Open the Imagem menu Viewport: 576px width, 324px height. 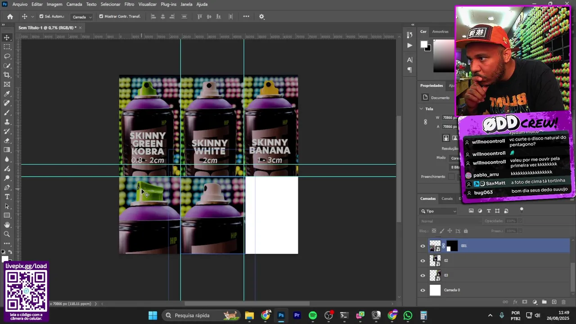[x=54, y=4]
